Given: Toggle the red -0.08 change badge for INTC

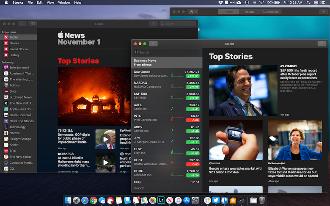Looking at the screenshot, I should 193,121.
